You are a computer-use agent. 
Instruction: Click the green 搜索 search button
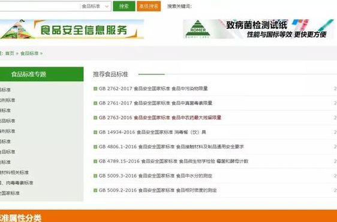click(124, 6)
